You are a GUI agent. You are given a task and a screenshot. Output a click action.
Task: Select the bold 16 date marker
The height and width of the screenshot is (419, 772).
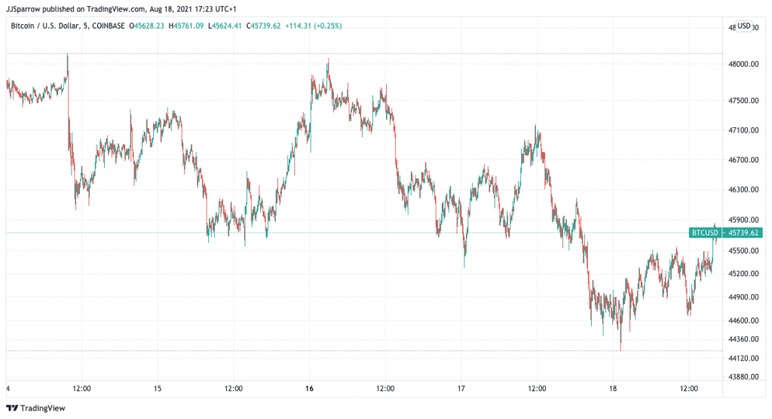310,389
